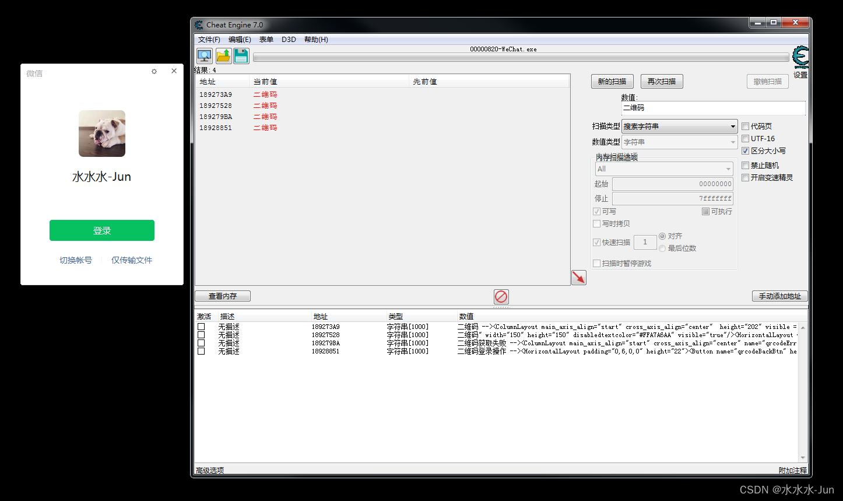The height and width of the screenshot is (501, 843).
Task: Select result row with address 189279BA
Action: [x=382, y=117]
